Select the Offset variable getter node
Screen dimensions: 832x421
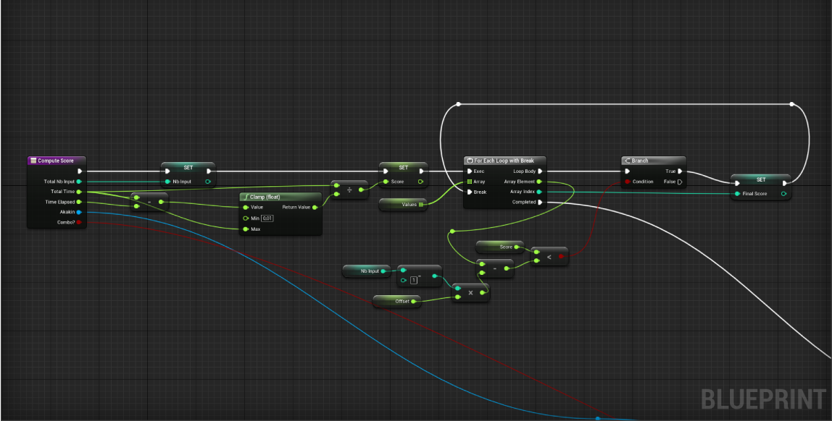point(396,300)
